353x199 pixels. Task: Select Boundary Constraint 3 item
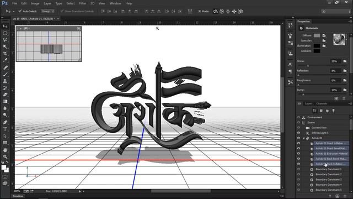329,180
